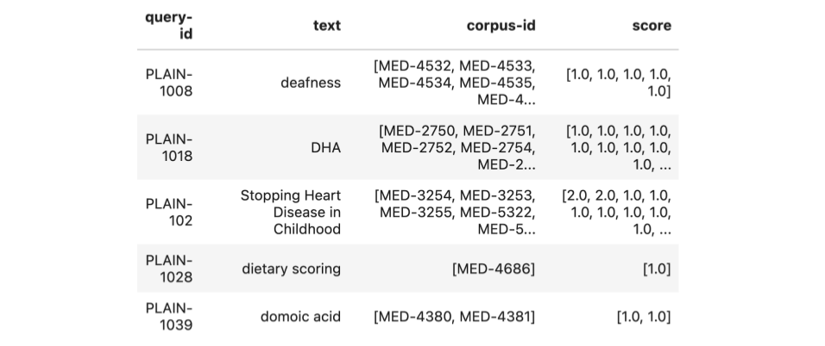Click the text column header
825x346 pixels.
(x=326, y=26)
